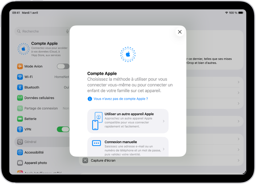The height and width of the screenshot is (184, 256).
Task: Disable the VPN toggle
Action: (x=63, y=129)
